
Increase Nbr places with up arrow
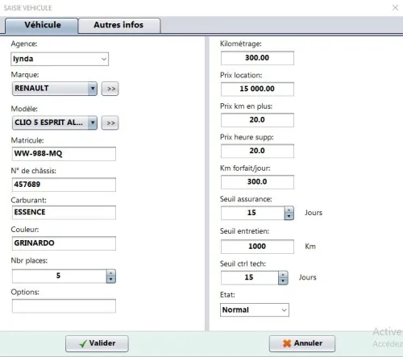point(111,273)
